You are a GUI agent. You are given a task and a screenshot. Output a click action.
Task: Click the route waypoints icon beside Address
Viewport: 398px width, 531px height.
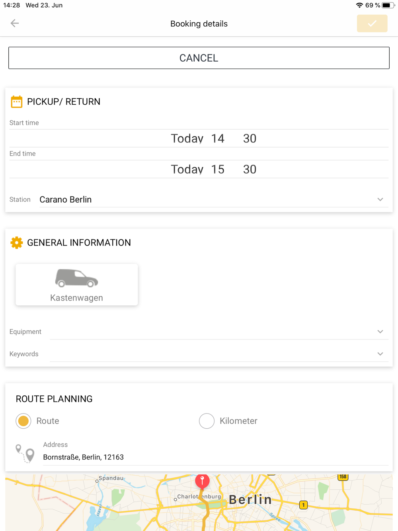[x=25, y=453]
